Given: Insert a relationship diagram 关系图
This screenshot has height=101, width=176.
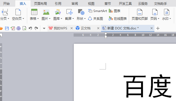Looking at the screenshot, I should click(x=95, y=18).
